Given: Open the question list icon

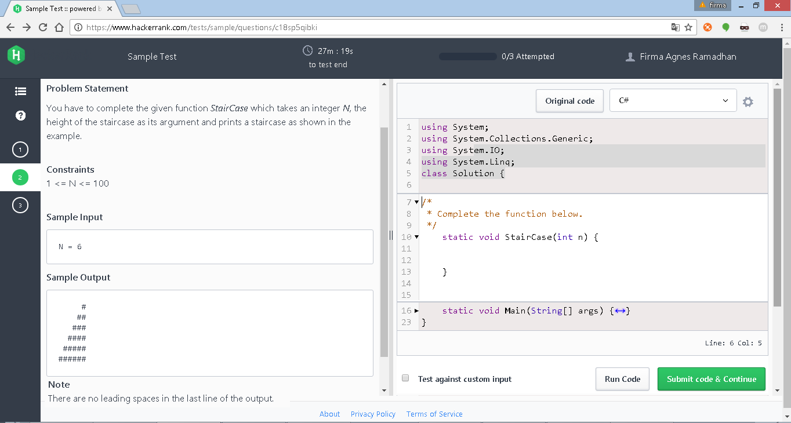Looking at the screenshot, I should click(x=20, y=91).
